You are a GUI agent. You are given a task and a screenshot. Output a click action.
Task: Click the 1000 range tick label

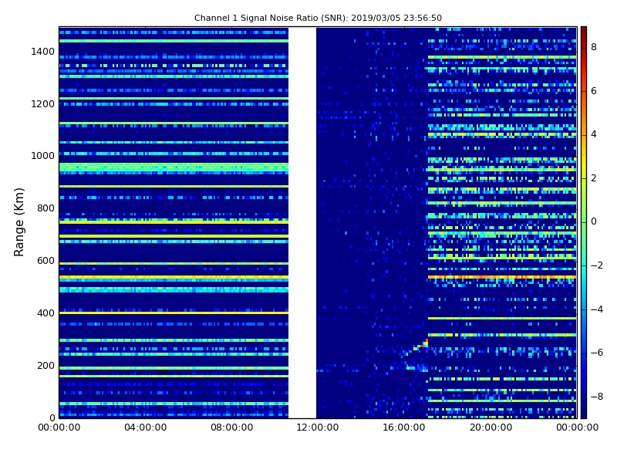42,156
